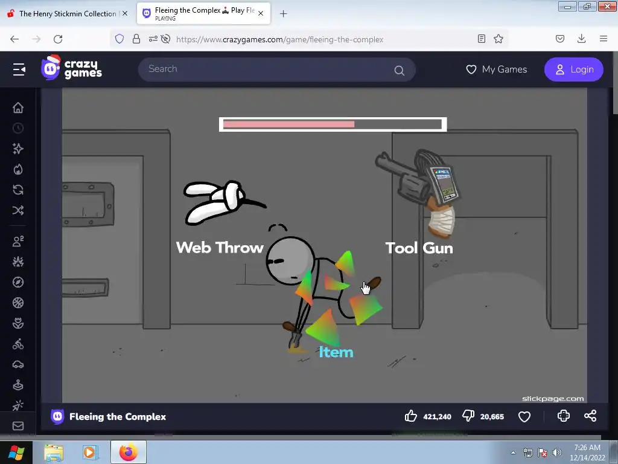Select the Item option
The width and height of the screenshot is (618, 464).
[x=336, y=352]
